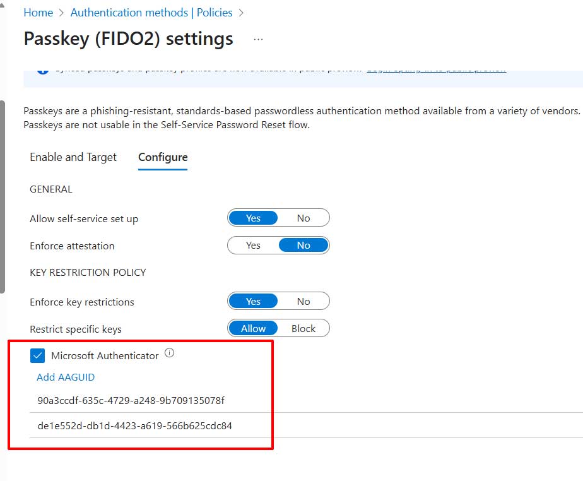Switch to the Enable and Target tab
The image size is (583, 481).
pyautogui.click(x=73, y=157)
